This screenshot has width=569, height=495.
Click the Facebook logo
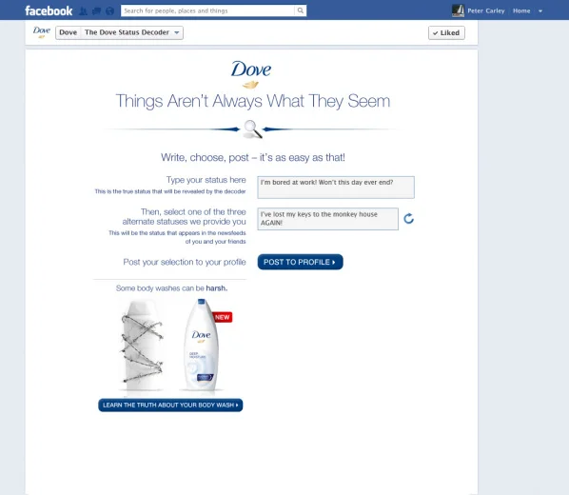click(x=49, y=10)
